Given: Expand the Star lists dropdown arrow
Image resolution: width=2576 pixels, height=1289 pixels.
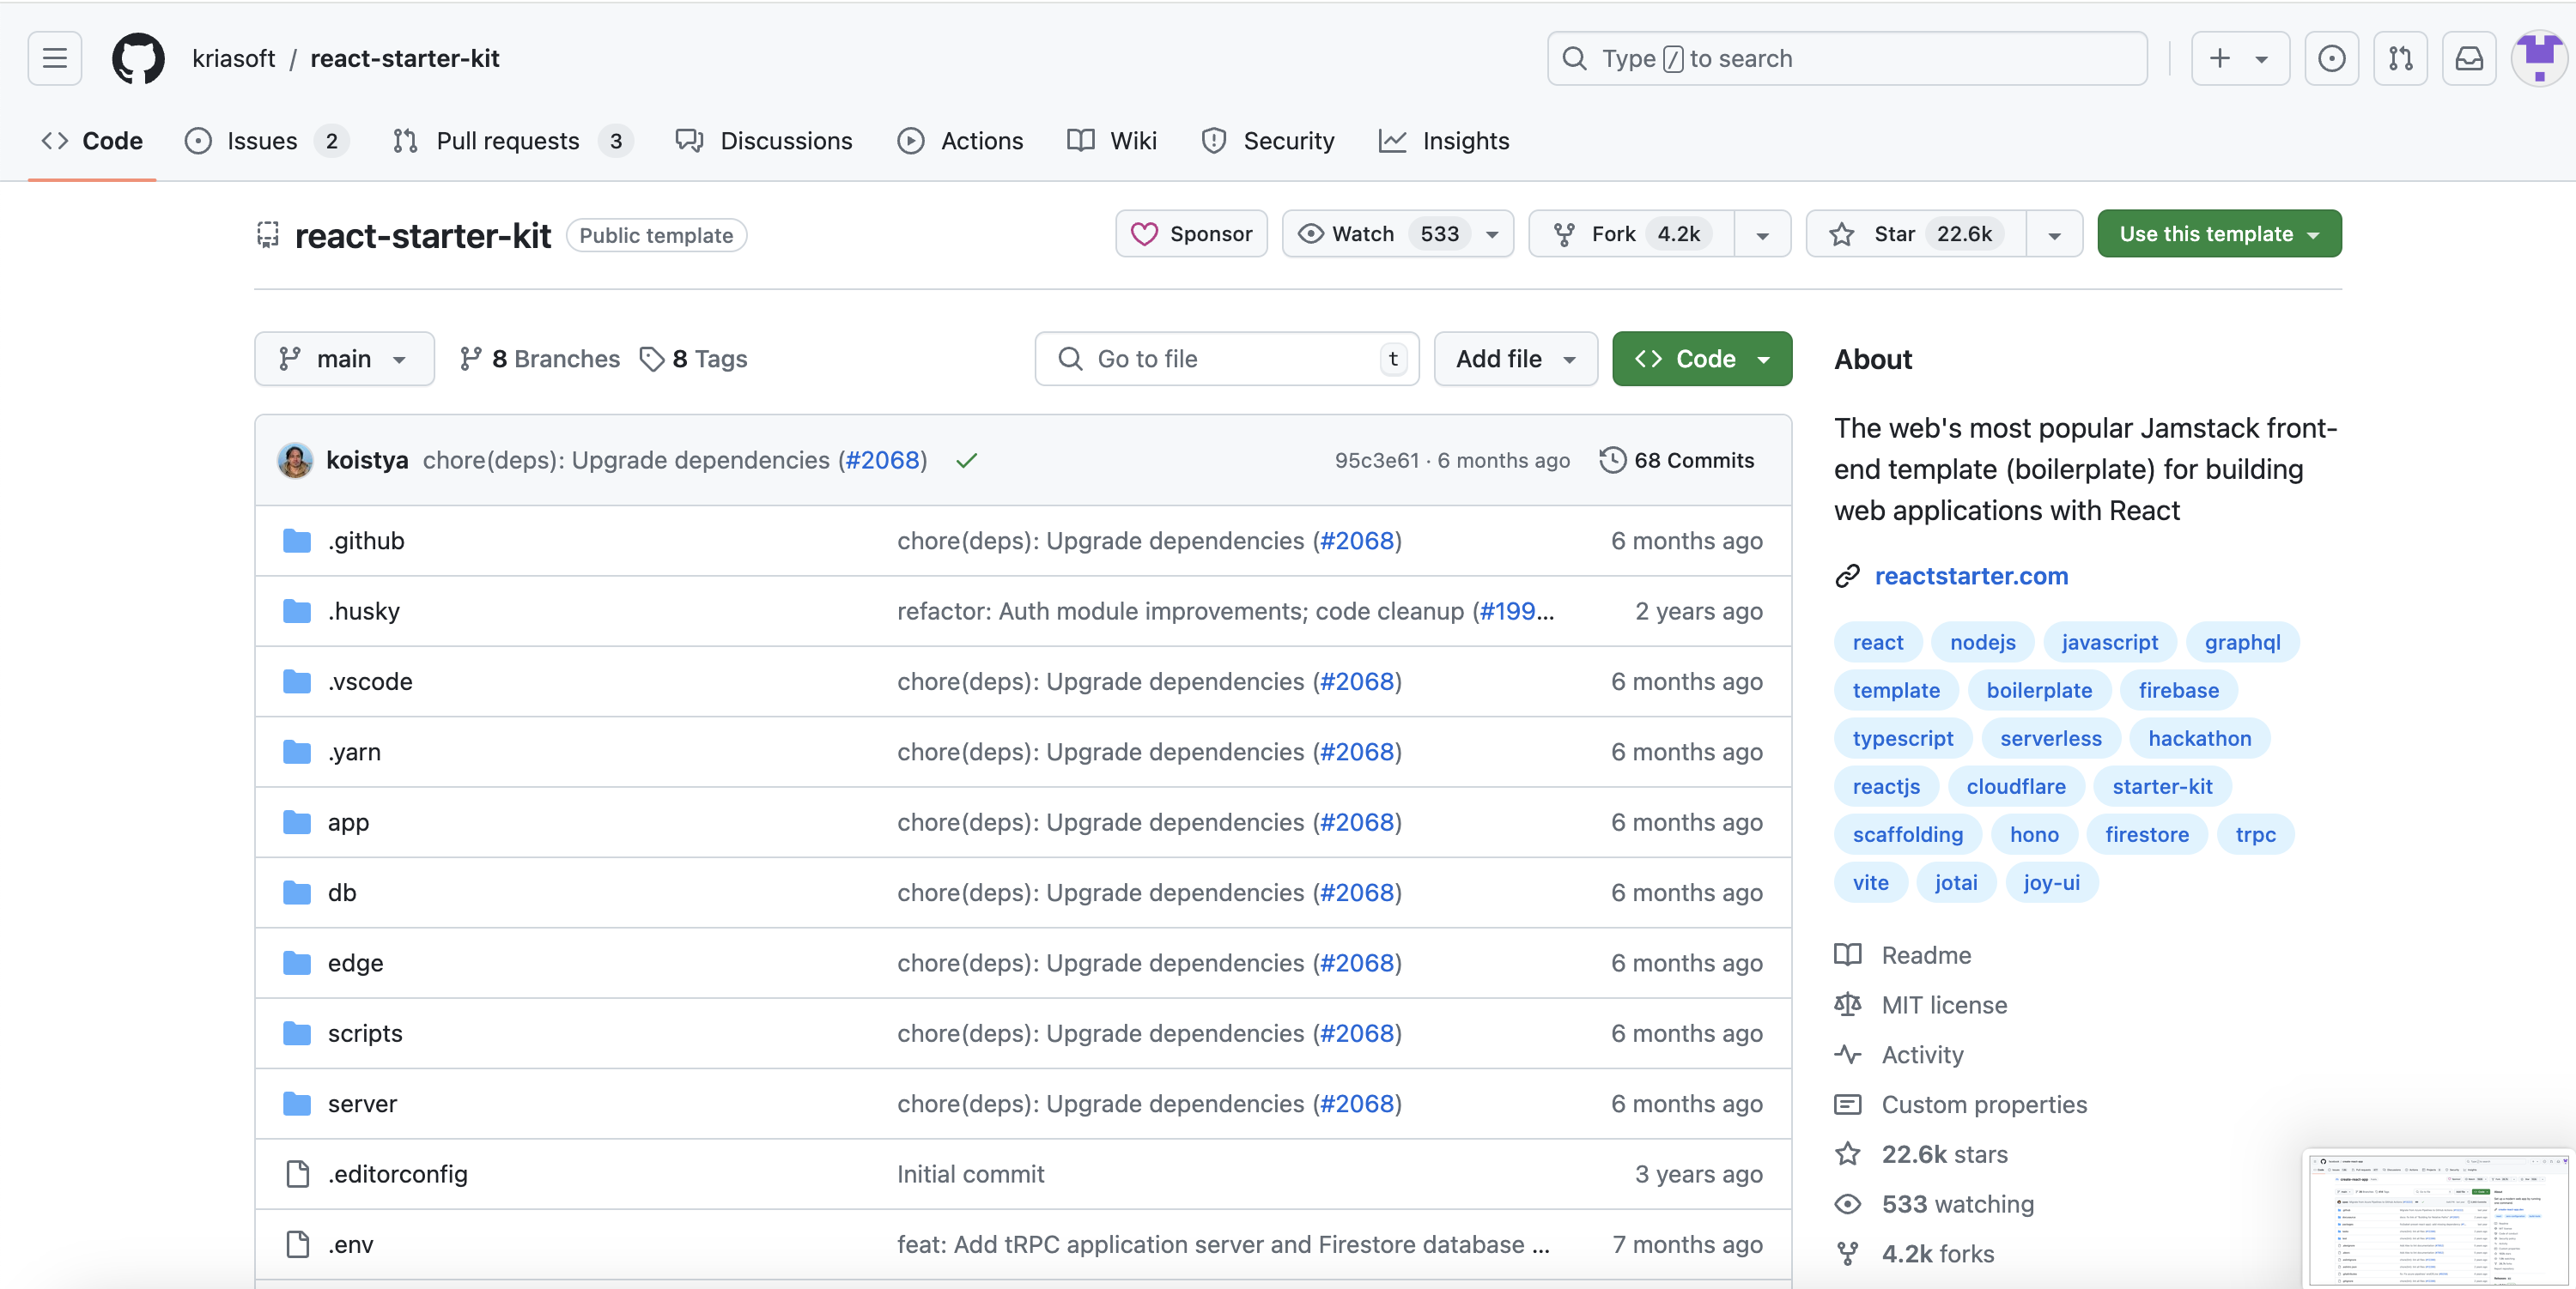Looking at the screenshot, I should tap(2054, 235).
